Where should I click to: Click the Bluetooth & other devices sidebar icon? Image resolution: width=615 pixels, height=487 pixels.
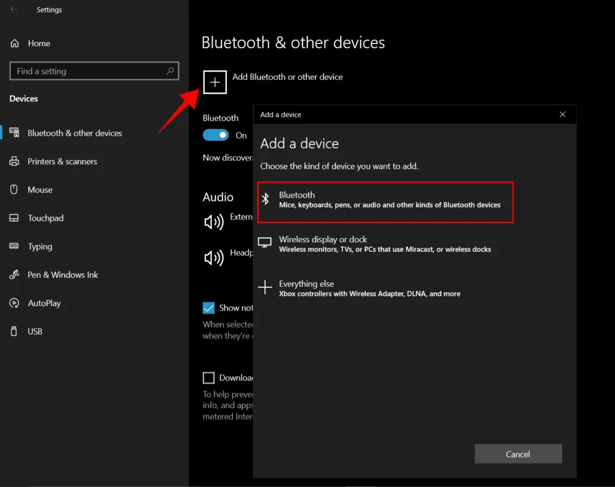pyautogui.click(x=14, y=133)
